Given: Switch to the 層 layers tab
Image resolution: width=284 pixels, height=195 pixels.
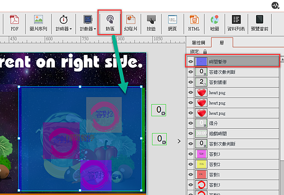Looking at the screenshot, I should (222, 43).
